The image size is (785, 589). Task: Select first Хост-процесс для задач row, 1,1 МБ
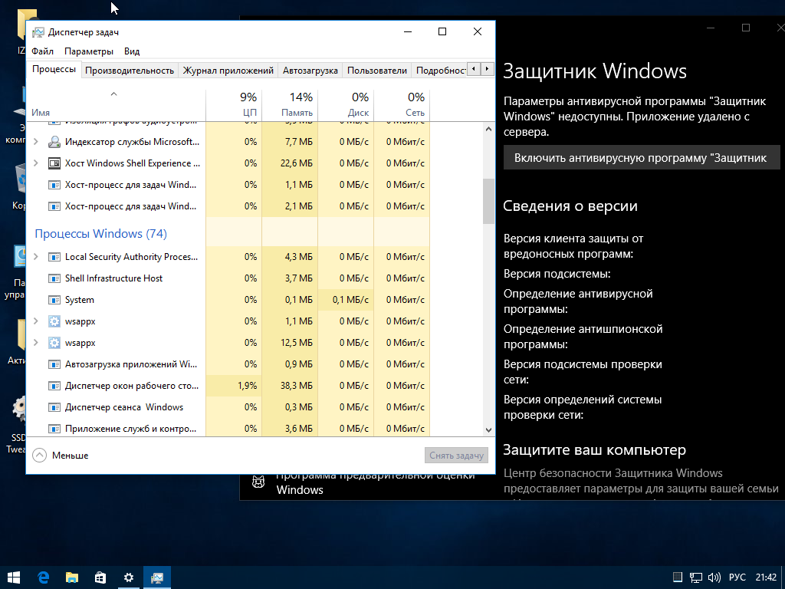click(228, 185)
